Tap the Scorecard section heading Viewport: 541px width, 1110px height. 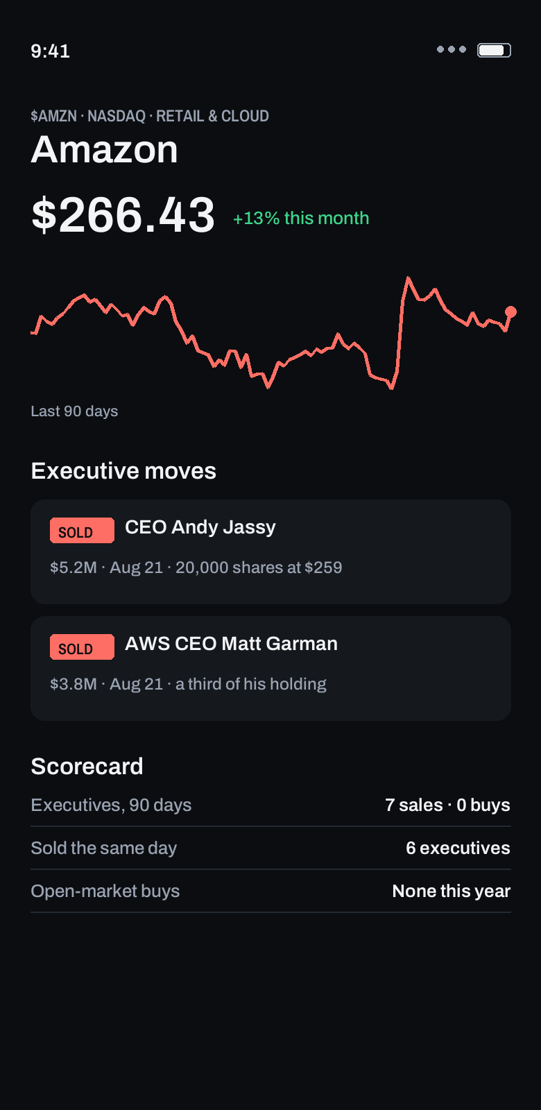[87, 767]
